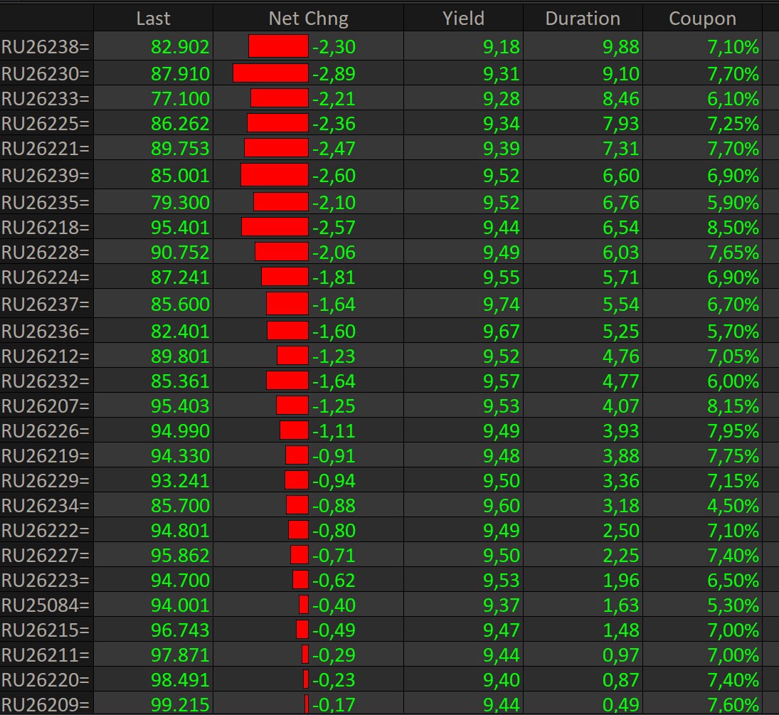
Task: Click the Coupon column header
Action: (x=702, y=18)
